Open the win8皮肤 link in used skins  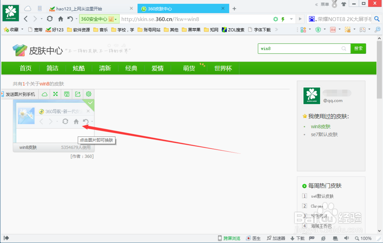tap(321, 126)
